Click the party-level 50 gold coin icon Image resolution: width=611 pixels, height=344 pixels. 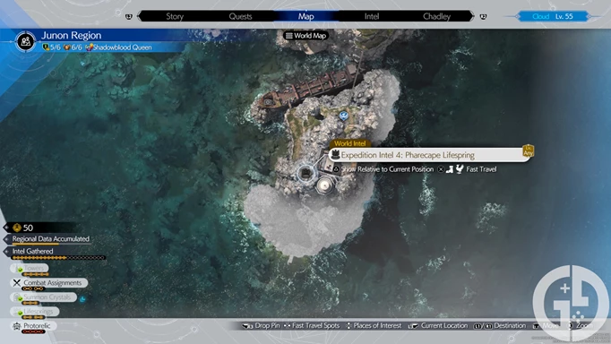click(17, 228)
